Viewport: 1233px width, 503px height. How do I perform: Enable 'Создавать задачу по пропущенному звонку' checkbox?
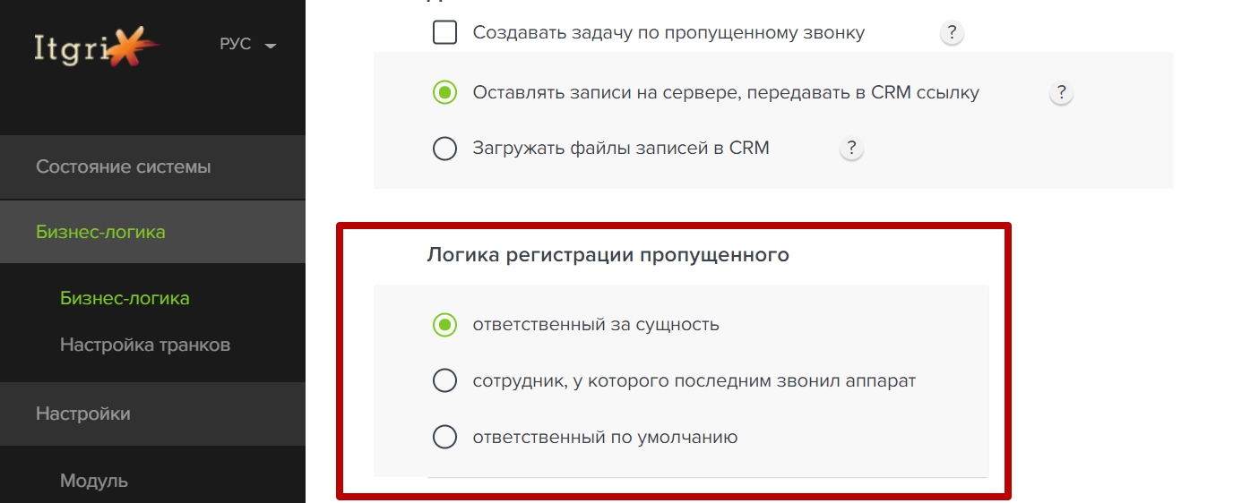pyautogui.click(x=445, y=33)
